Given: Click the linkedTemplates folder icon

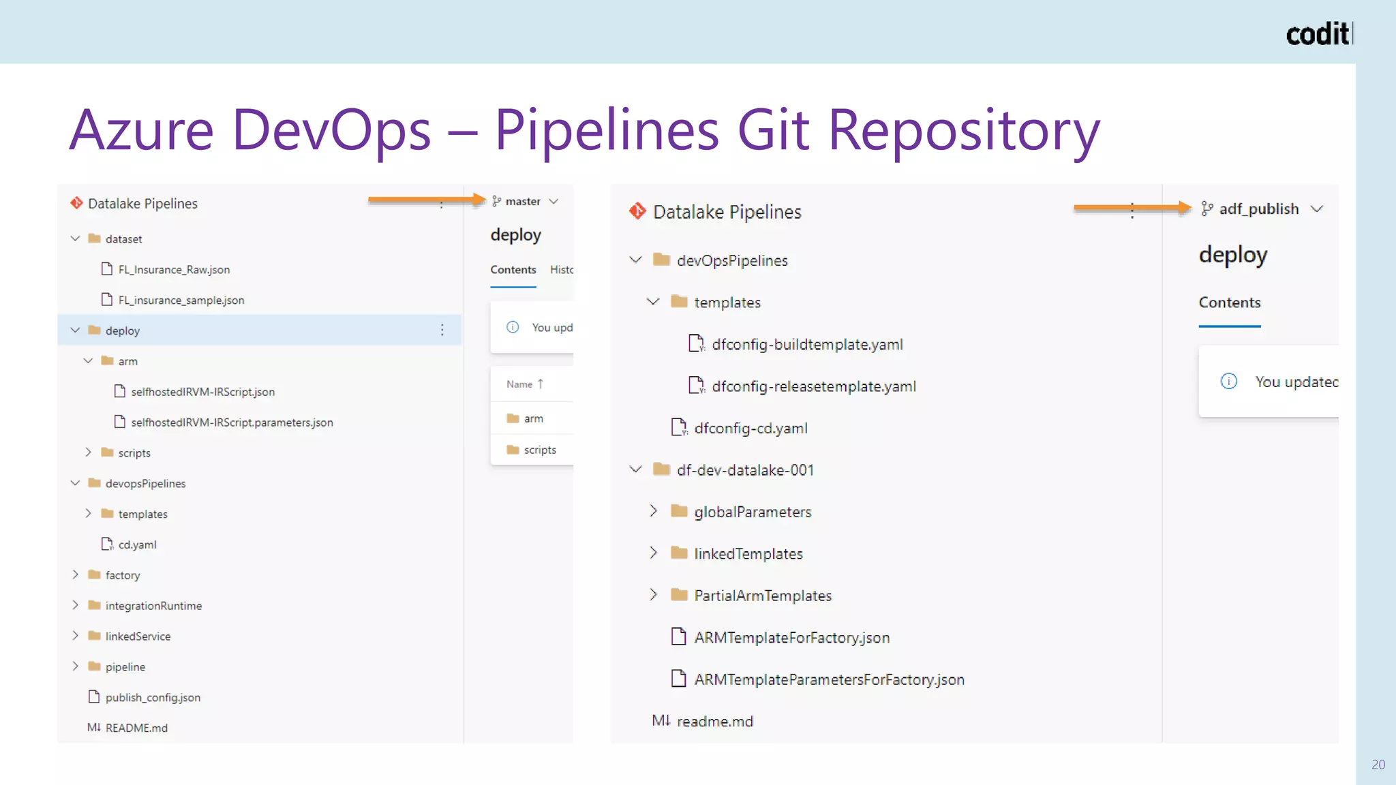Looking at the screenshot, I should (x=679, y=553).
